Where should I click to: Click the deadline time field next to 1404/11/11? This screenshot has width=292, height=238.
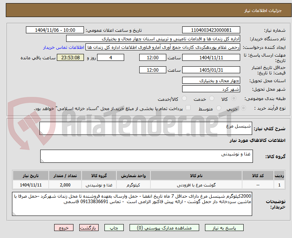[153, 57]
